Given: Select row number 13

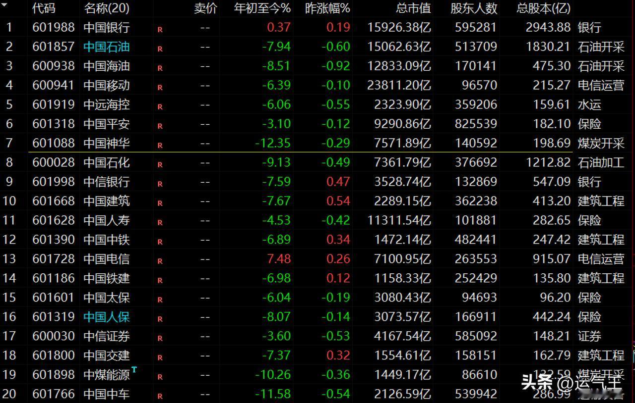Looking at the screenshot, I should (x=9, y=259).
